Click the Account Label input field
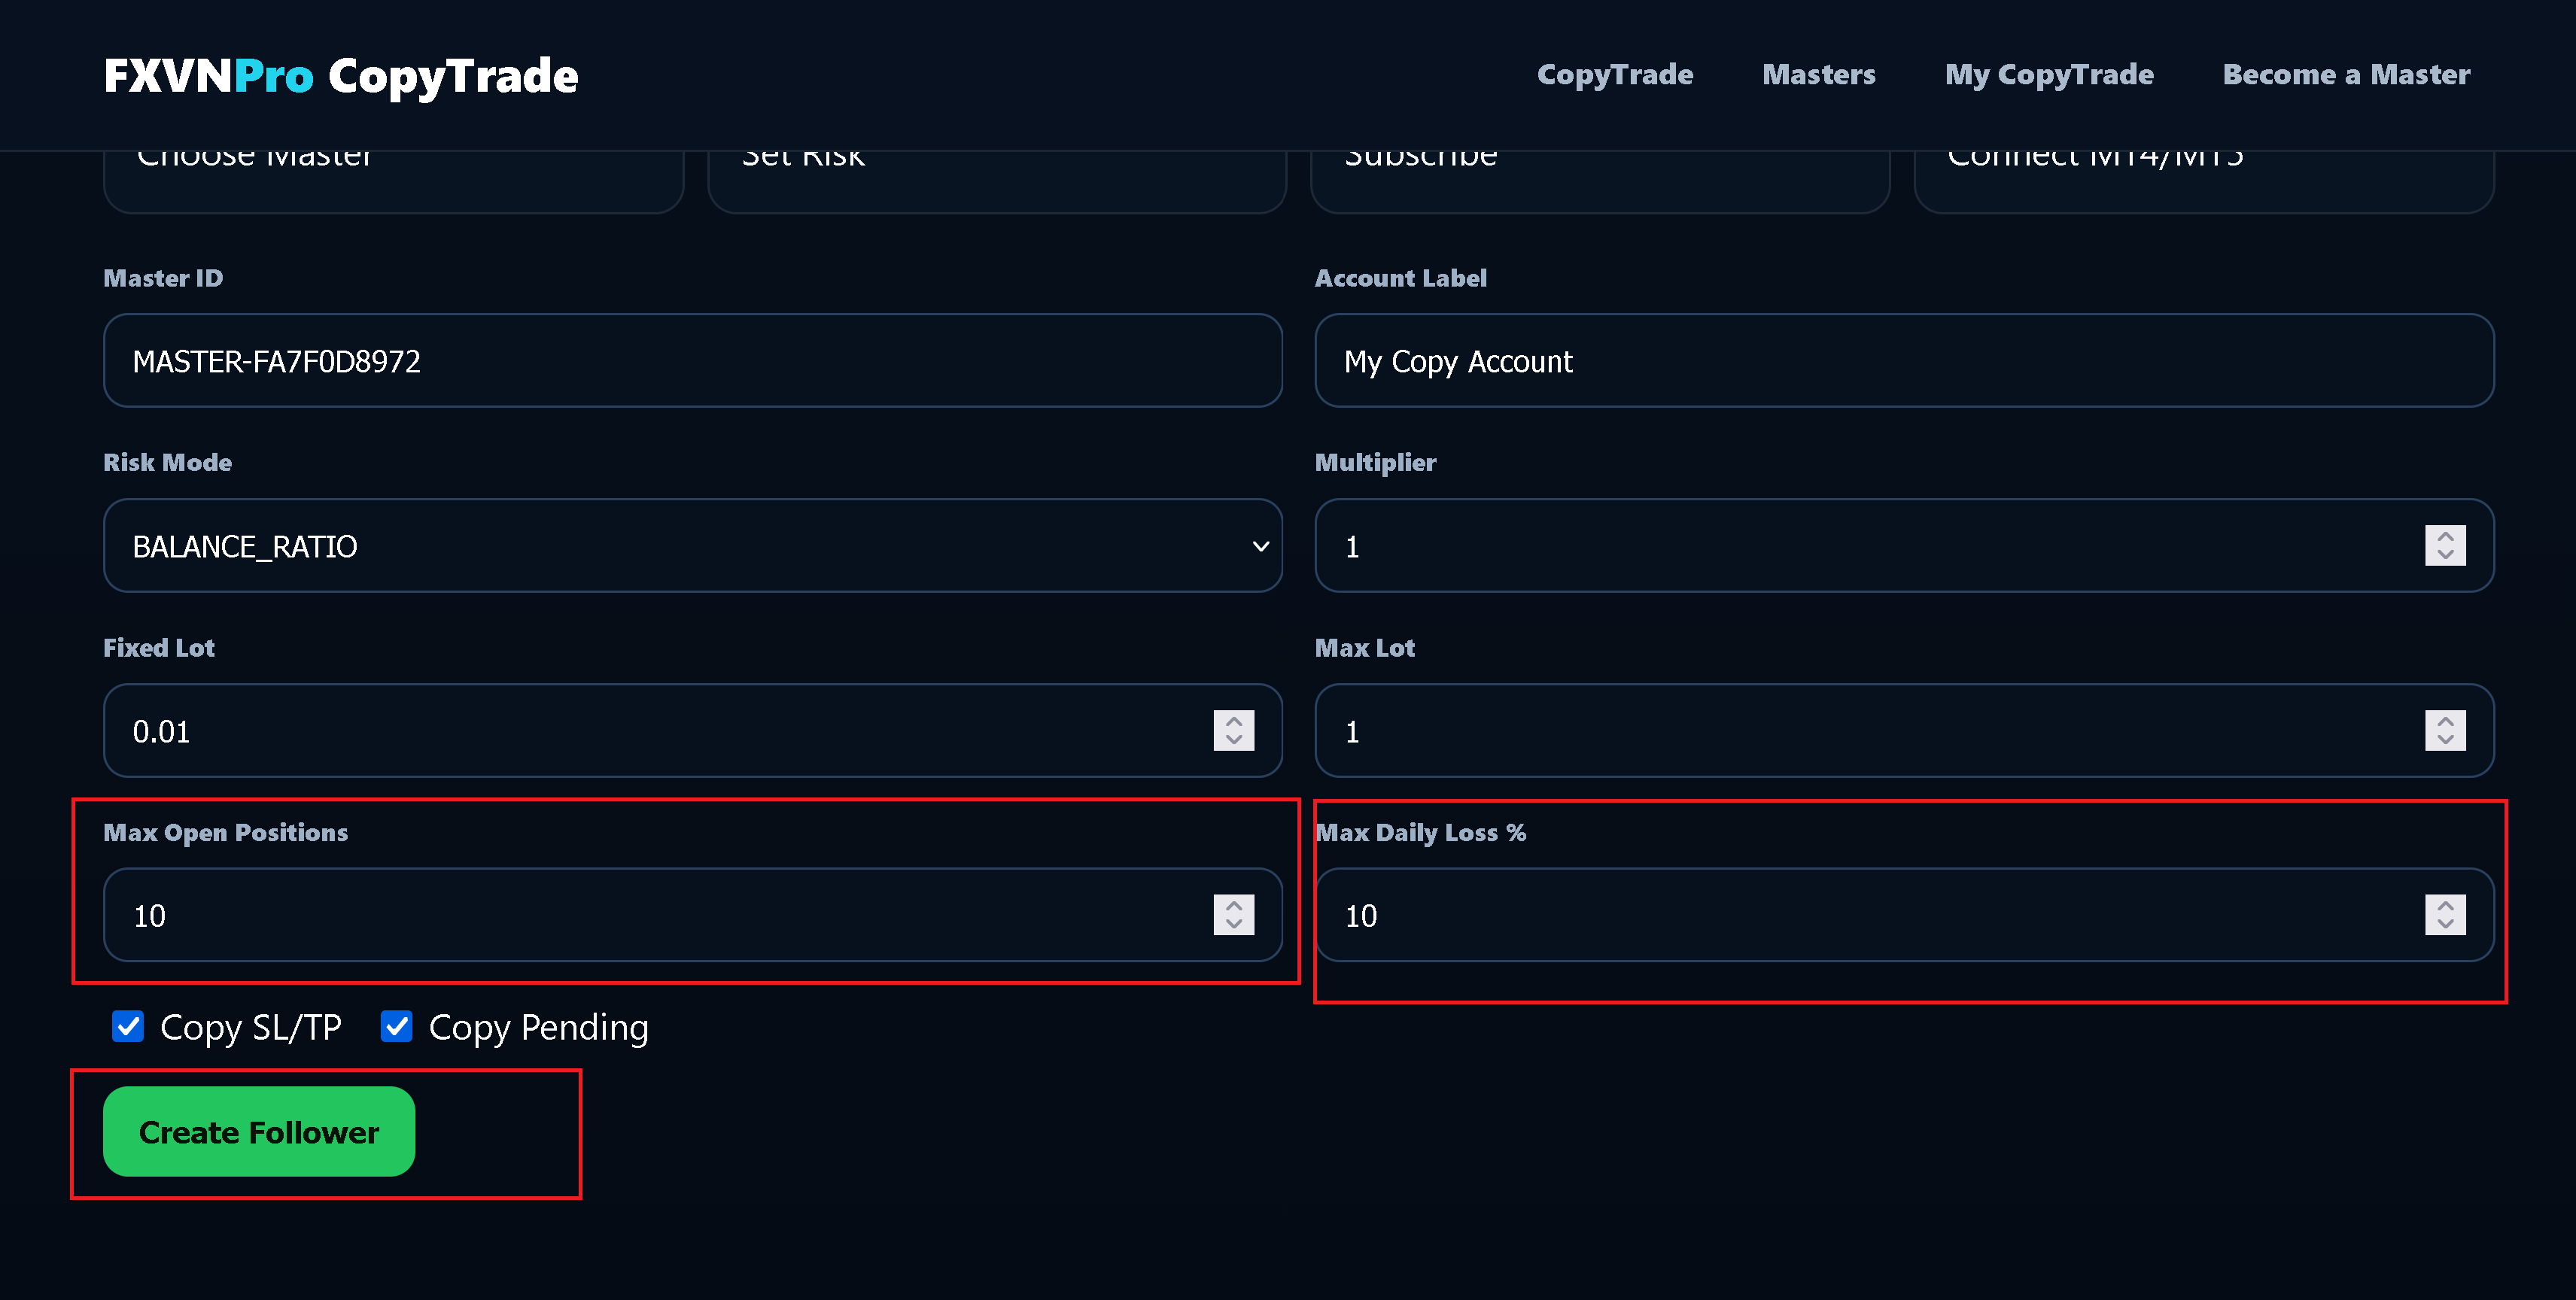 click(x=1903, y=360)
